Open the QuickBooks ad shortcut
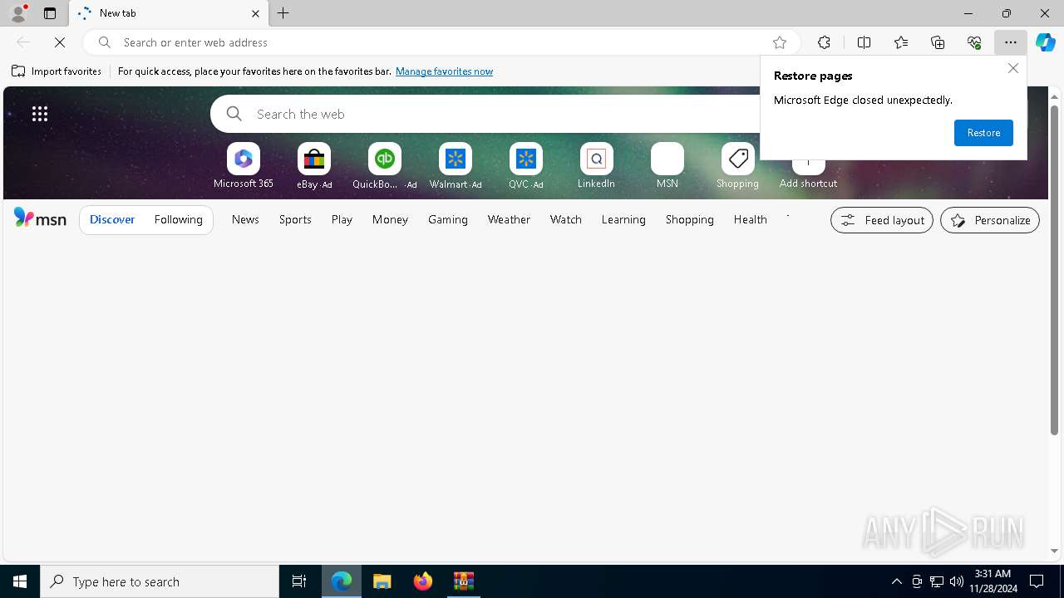This screenshot has width=1064, height=598. [x=385, y=166]
